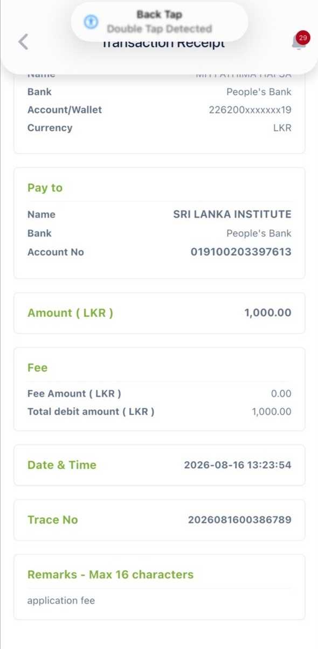Tap the Pay to section heading
This screenshot has height=649, width=318.
pos(45,188)
